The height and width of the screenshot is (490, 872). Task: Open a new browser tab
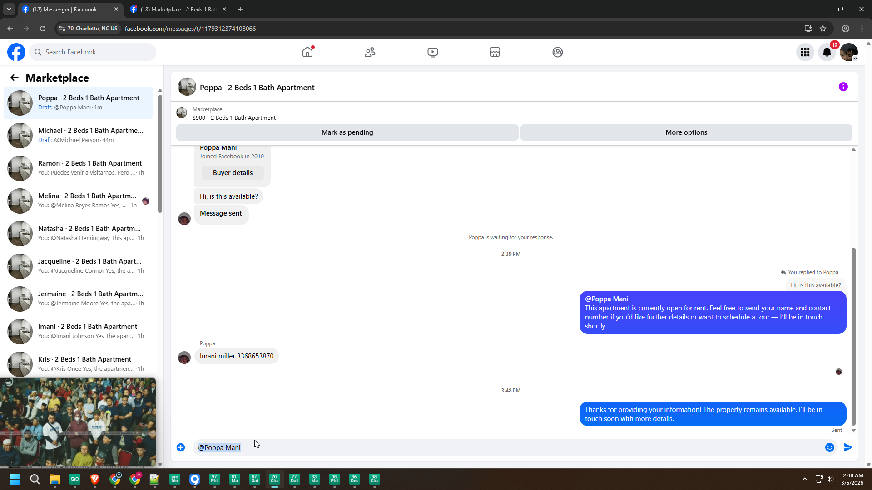pos(241,9)
